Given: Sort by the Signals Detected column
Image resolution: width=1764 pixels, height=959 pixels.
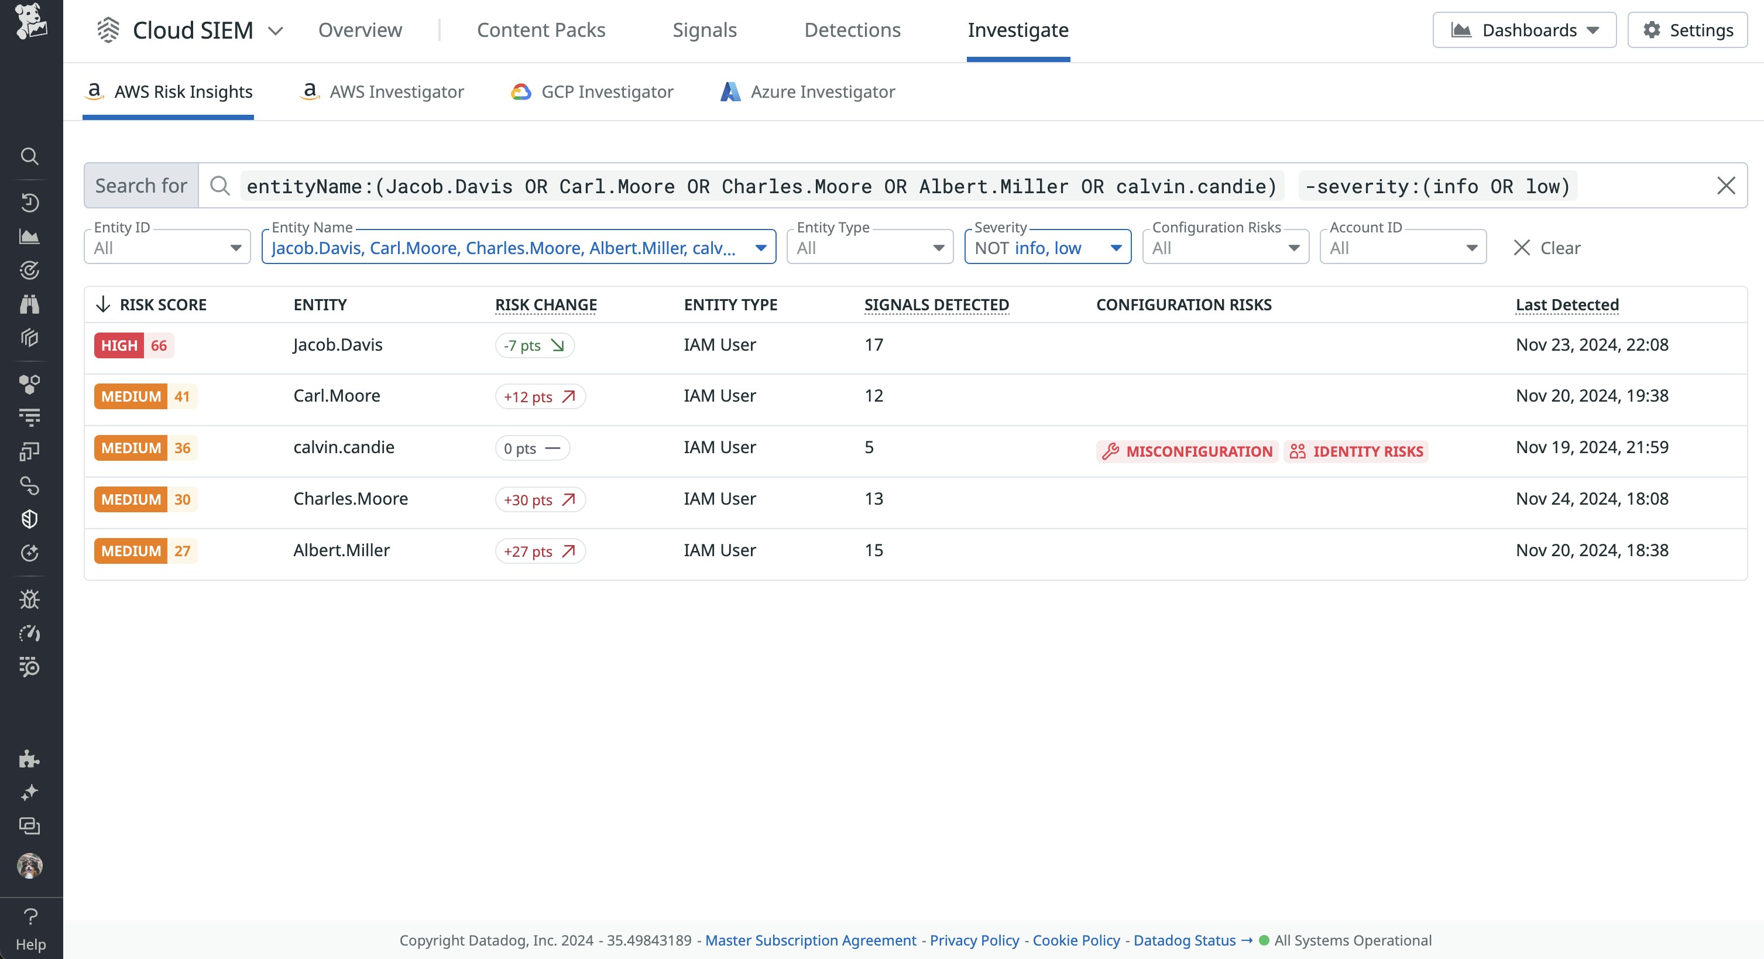Looking at the screenshot, I should tap(936, 304).
